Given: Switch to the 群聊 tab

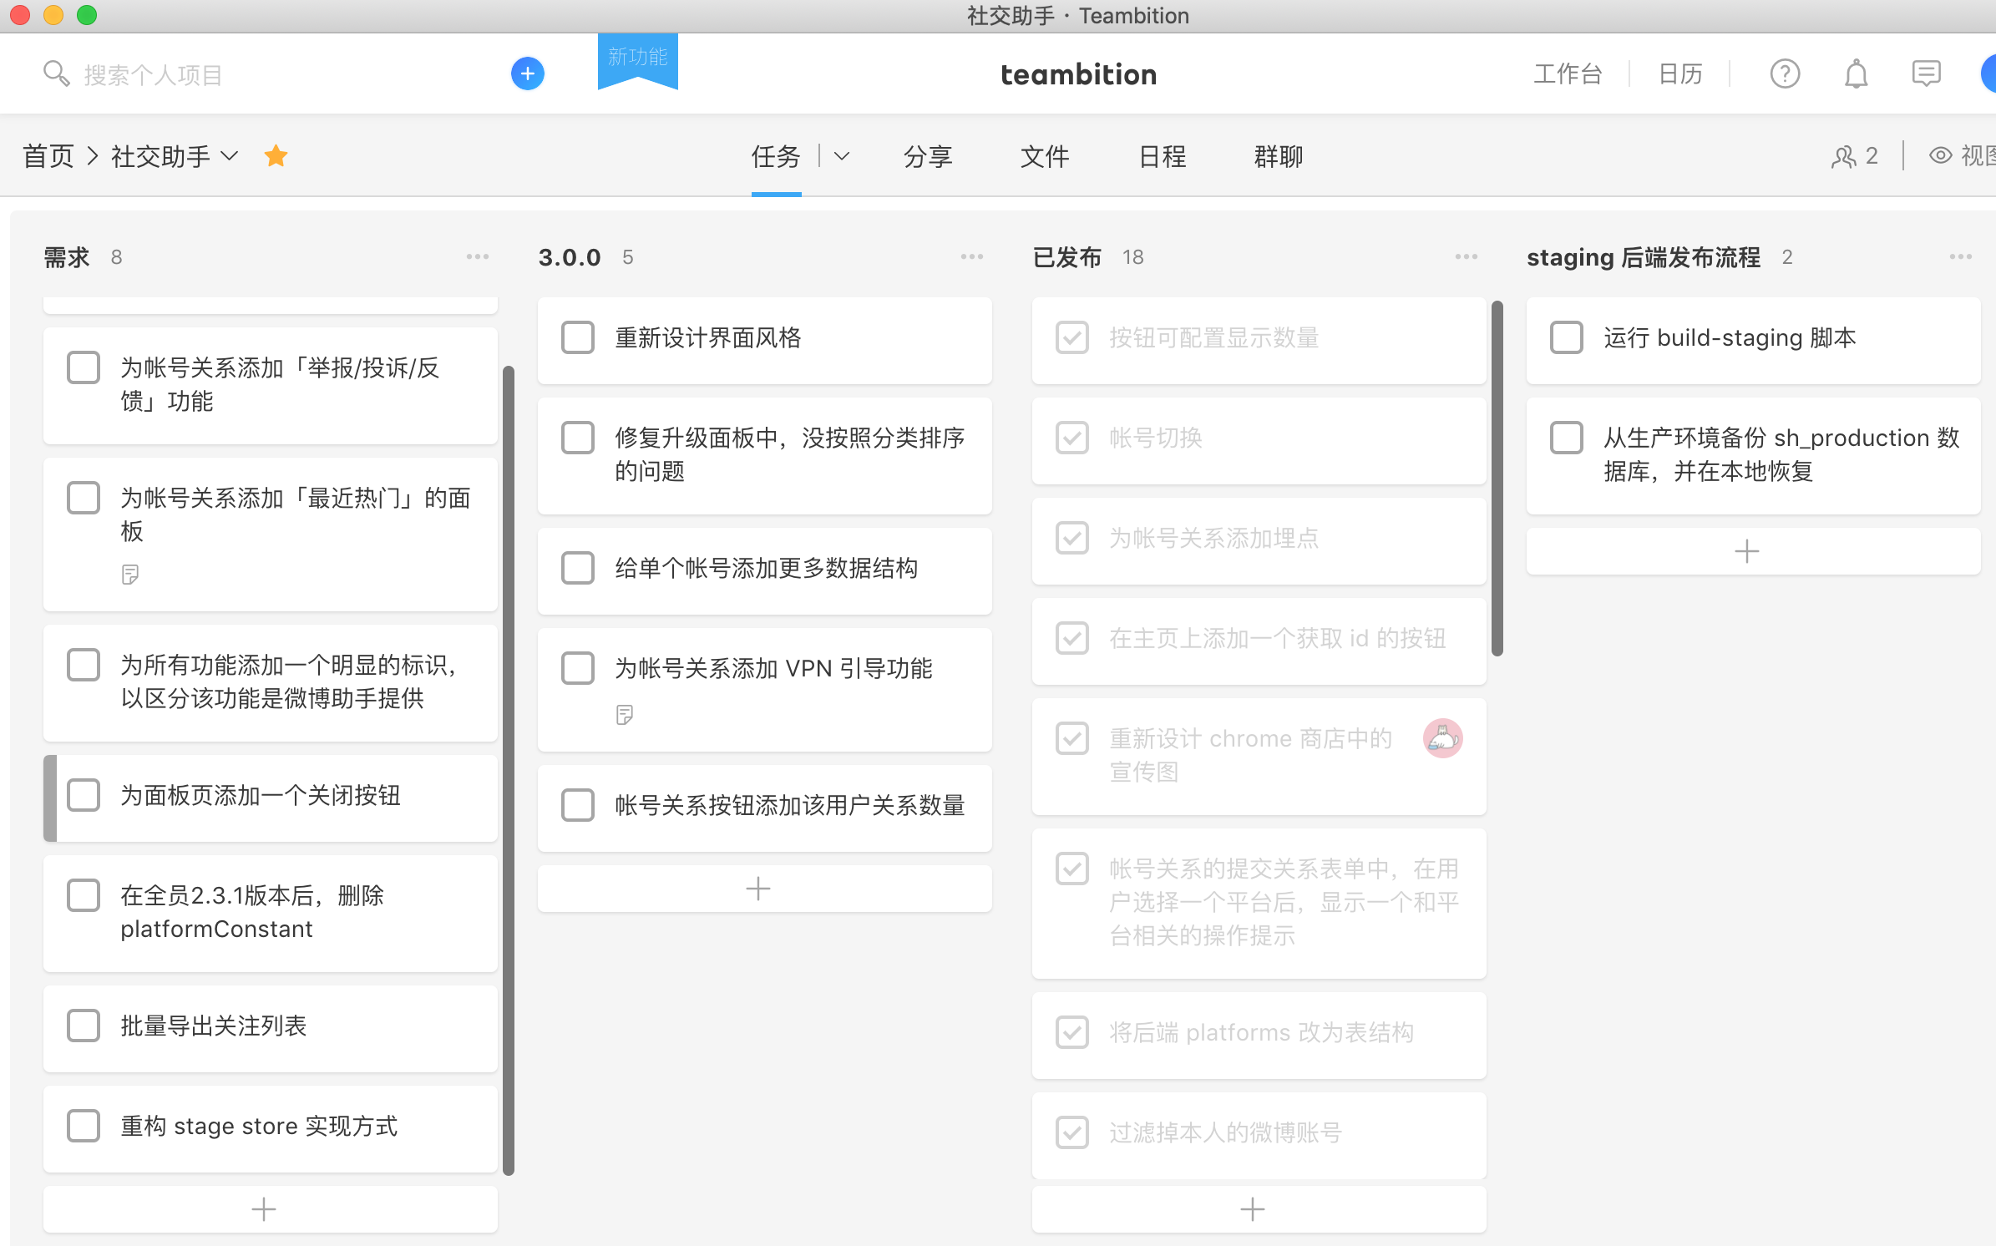Looking at the screenshot, I should coord(1278,156).
